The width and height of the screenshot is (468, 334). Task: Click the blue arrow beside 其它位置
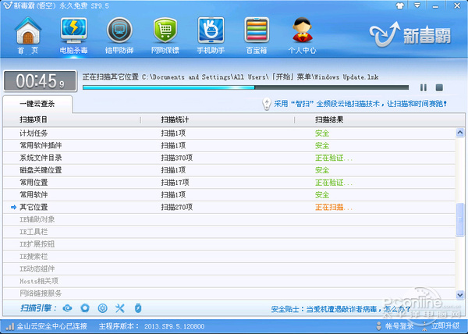pos(13,207)
